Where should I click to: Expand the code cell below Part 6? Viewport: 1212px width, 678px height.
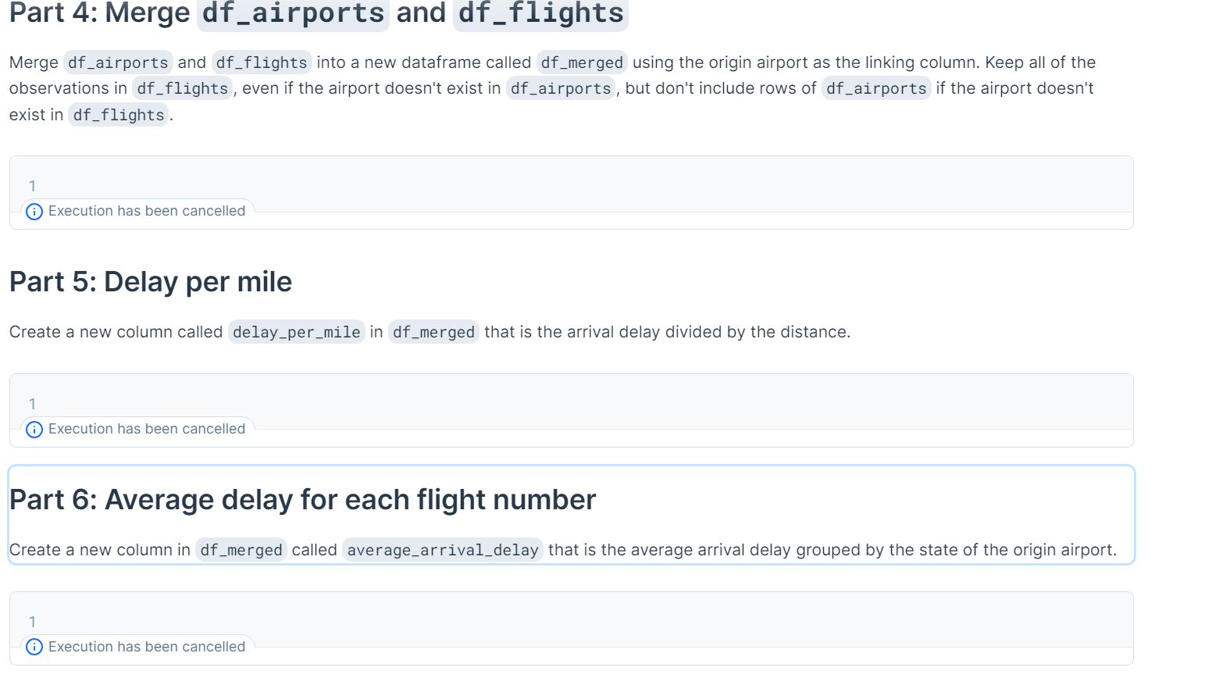click(x=547, y=621)
